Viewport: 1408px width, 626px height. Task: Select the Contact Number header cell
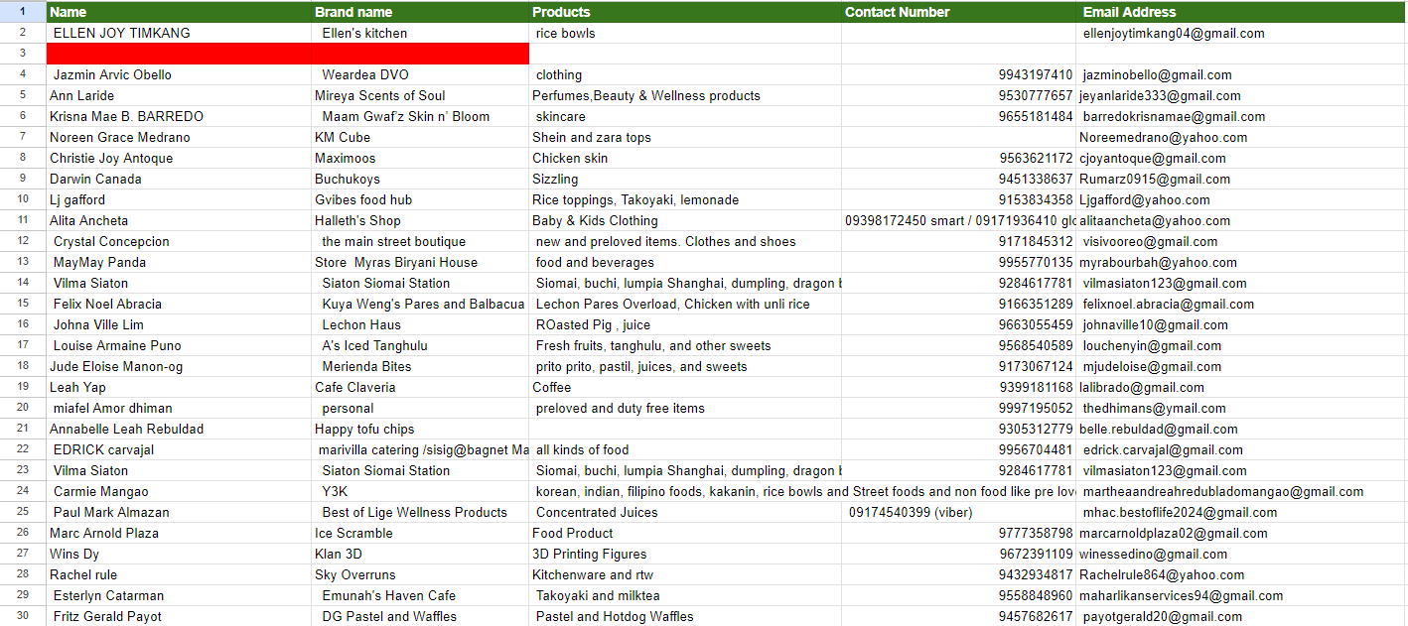959,12
